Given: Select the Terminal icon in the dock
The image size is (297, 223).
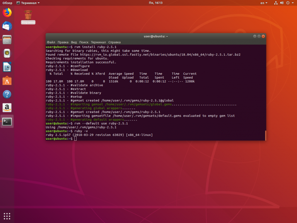Looking at the screenshot, I should coord(7,121).
